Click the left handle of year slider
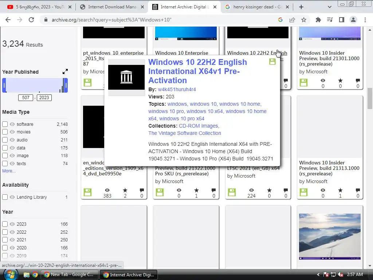Image resolution: width=373 pixels, height=280 pixels. (4, 85)
